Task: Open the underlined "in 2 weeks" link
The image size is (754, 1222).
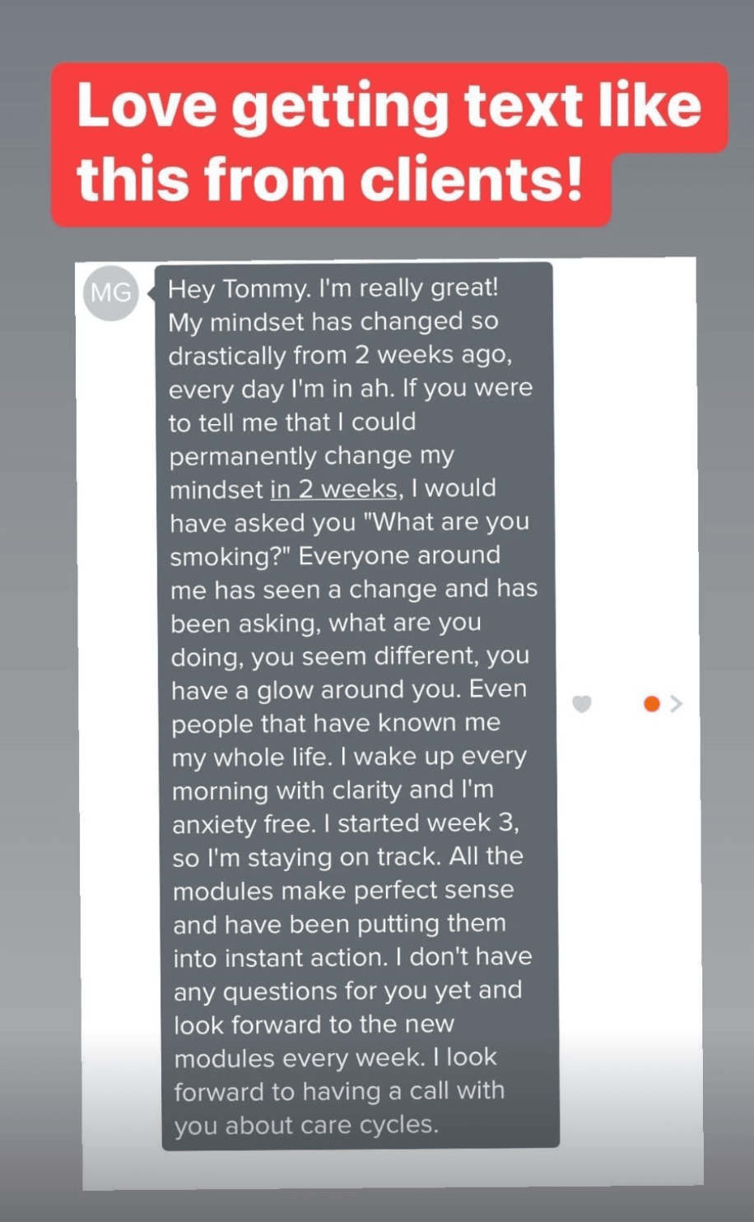Action: pyautogui.click(x=333, y=489)
